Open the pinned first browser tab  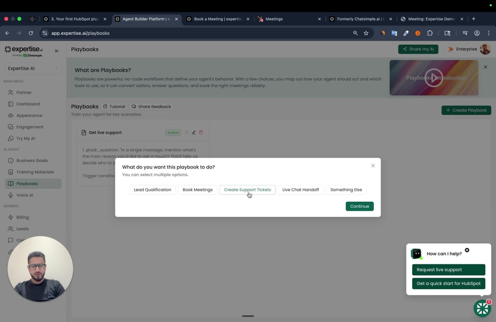pyautogui.click(x=32, y=19)
